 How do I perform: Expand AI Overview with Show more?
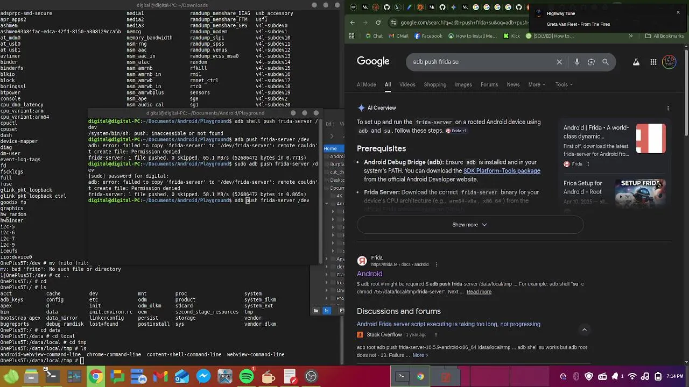470,225
